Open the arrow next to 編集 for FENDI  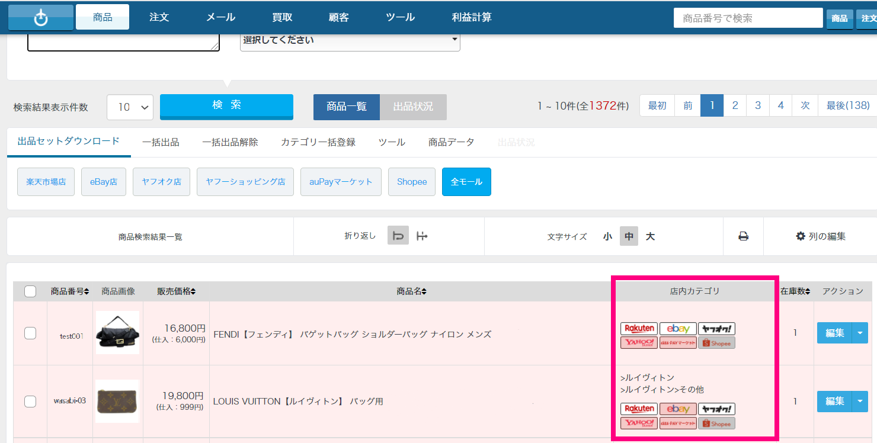tap(860, 333)
